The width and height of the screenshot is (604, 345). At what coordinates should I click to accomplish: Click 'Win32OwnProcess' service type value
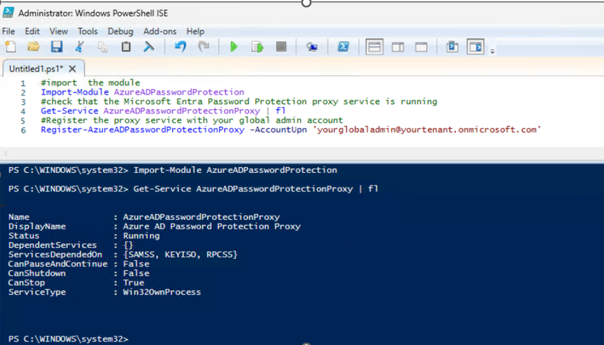[x=162, y=292]
